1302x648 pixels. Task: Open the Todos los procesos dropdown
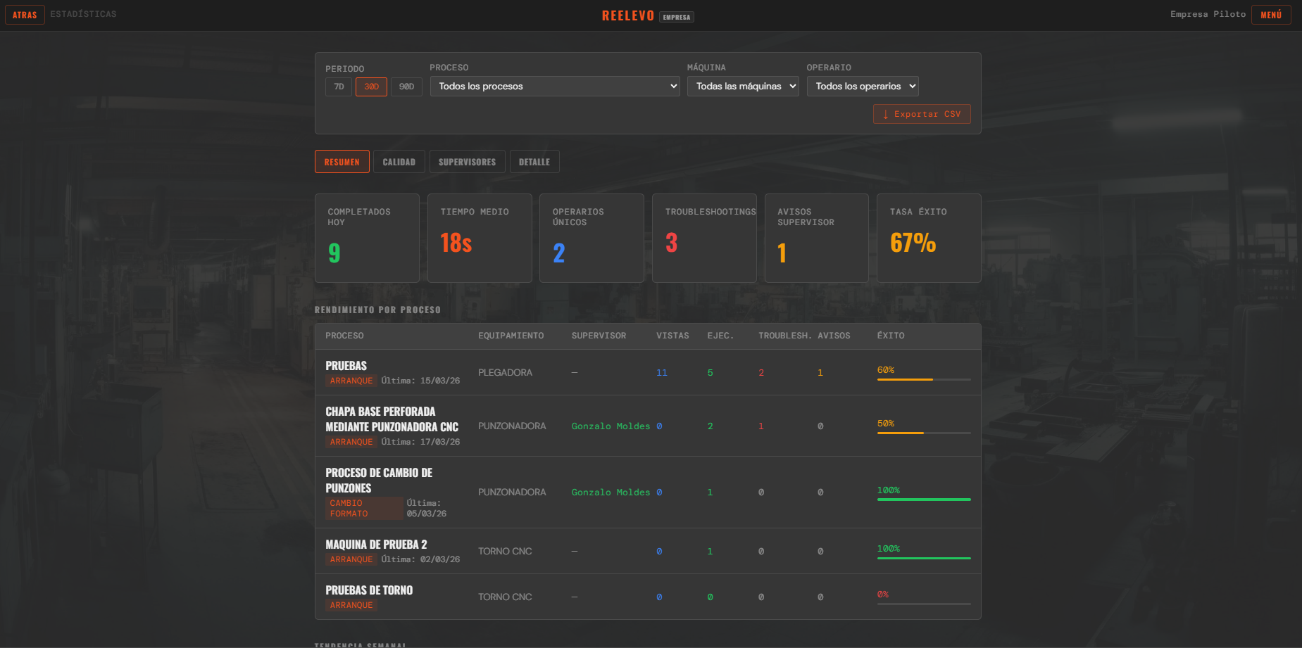pyautogui.click(x=555, y=86)
